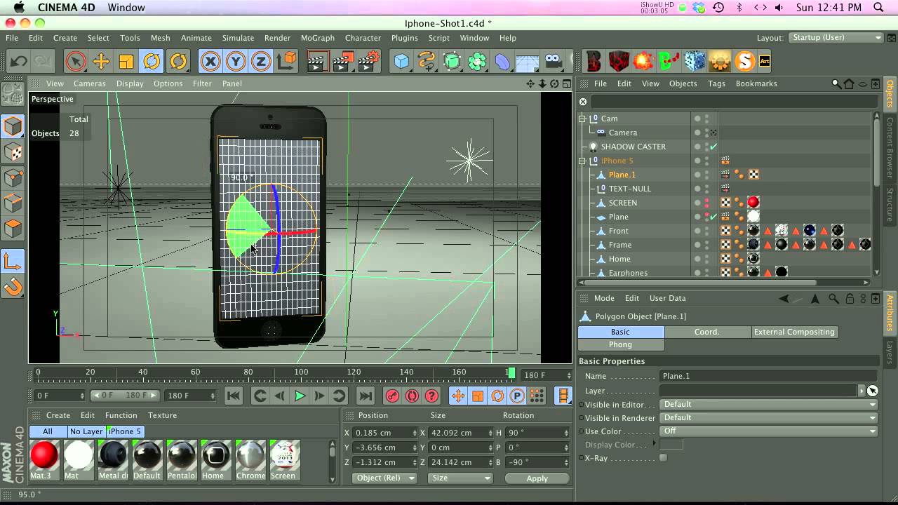Select the Chrome material swatch

click(250, 455)
